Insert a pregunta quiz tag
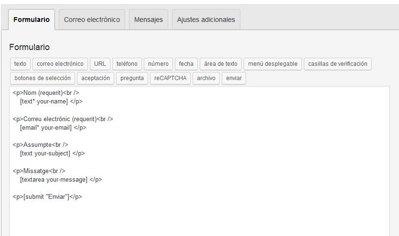The width and height of the screenshot is (399, 236). [x=132, y=78]
